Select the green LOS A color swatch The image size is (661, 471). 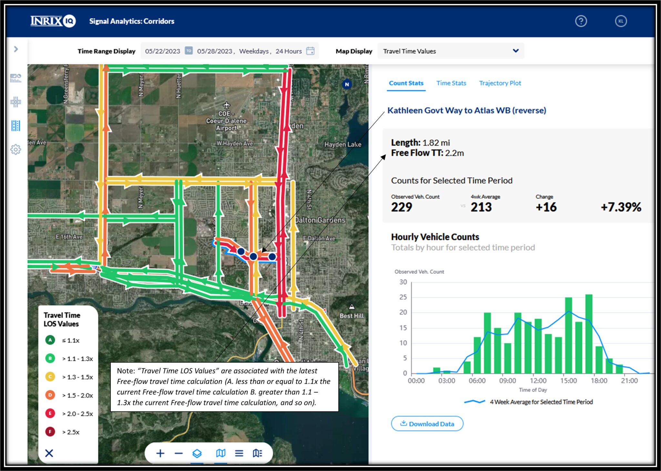(50, 340)
